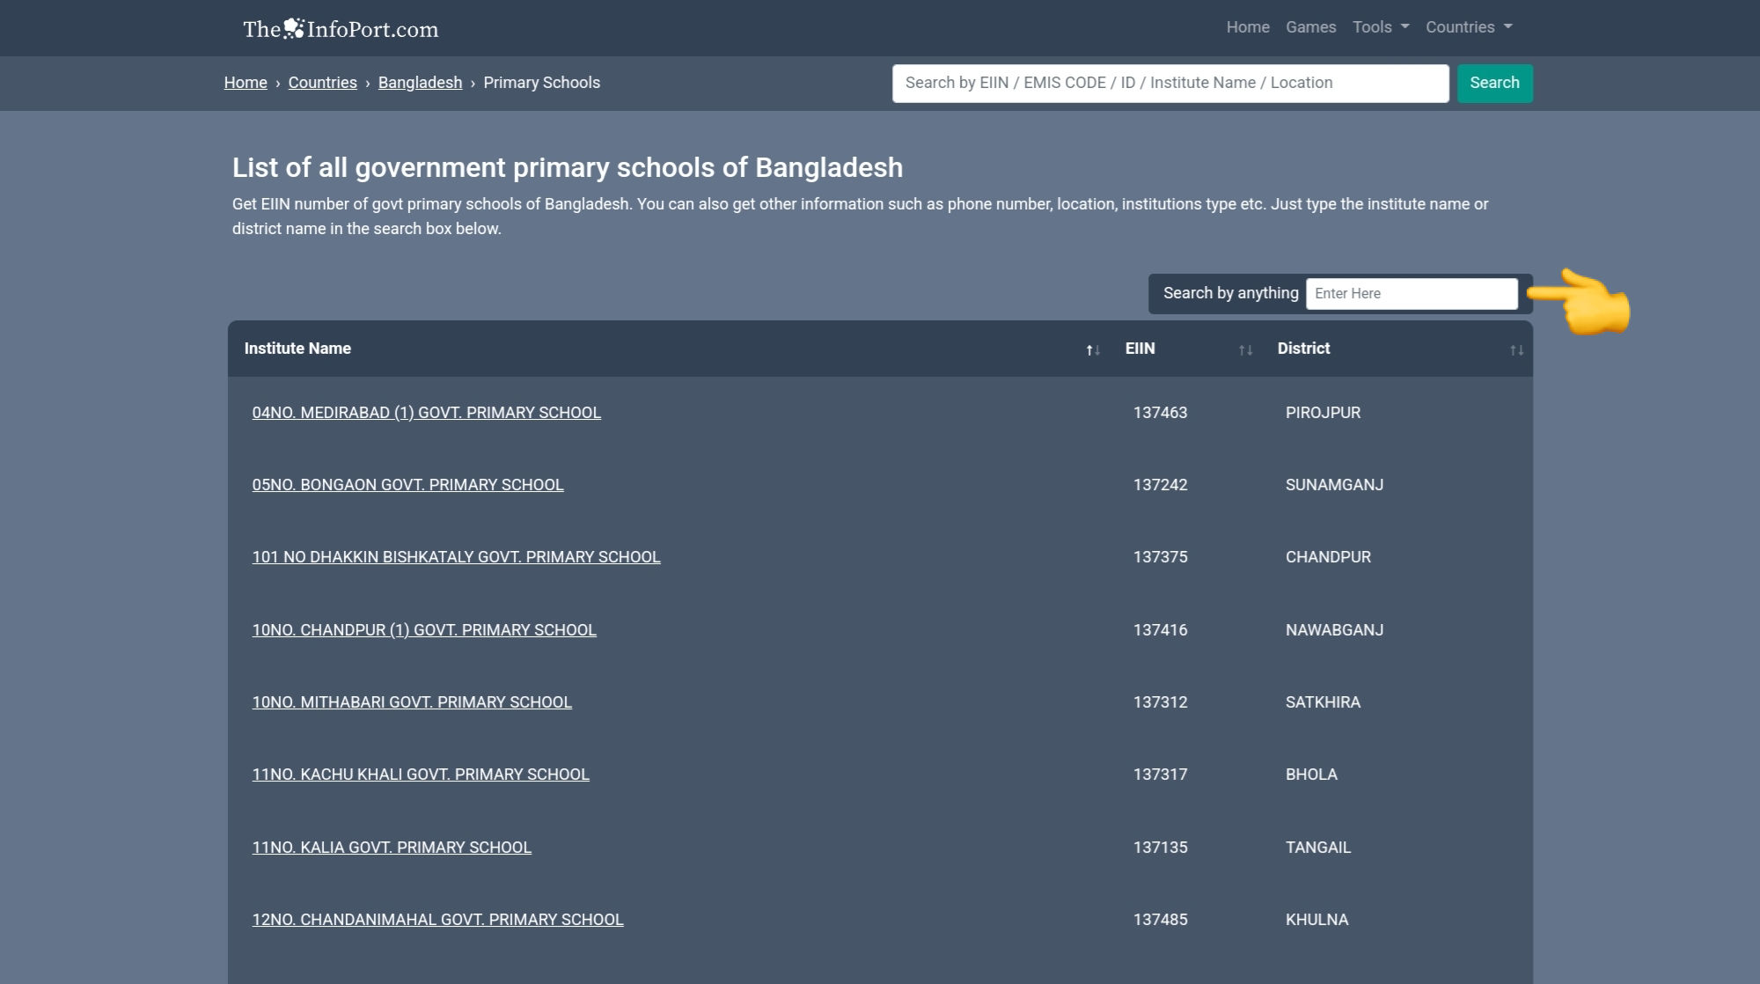Open 10NO. CHANDPUR (1) GOVT. PRIMARY SCHOOL
This screenshot has height=984, width=1760.
coord(424,630)
